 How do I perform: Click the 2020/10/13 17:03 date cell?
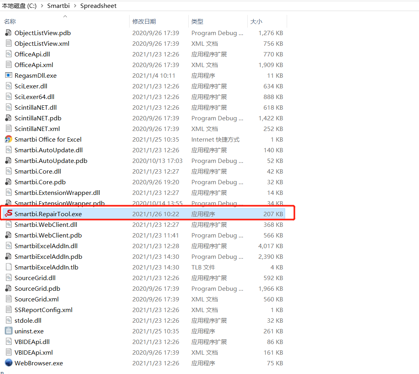[x=158, y=161]
